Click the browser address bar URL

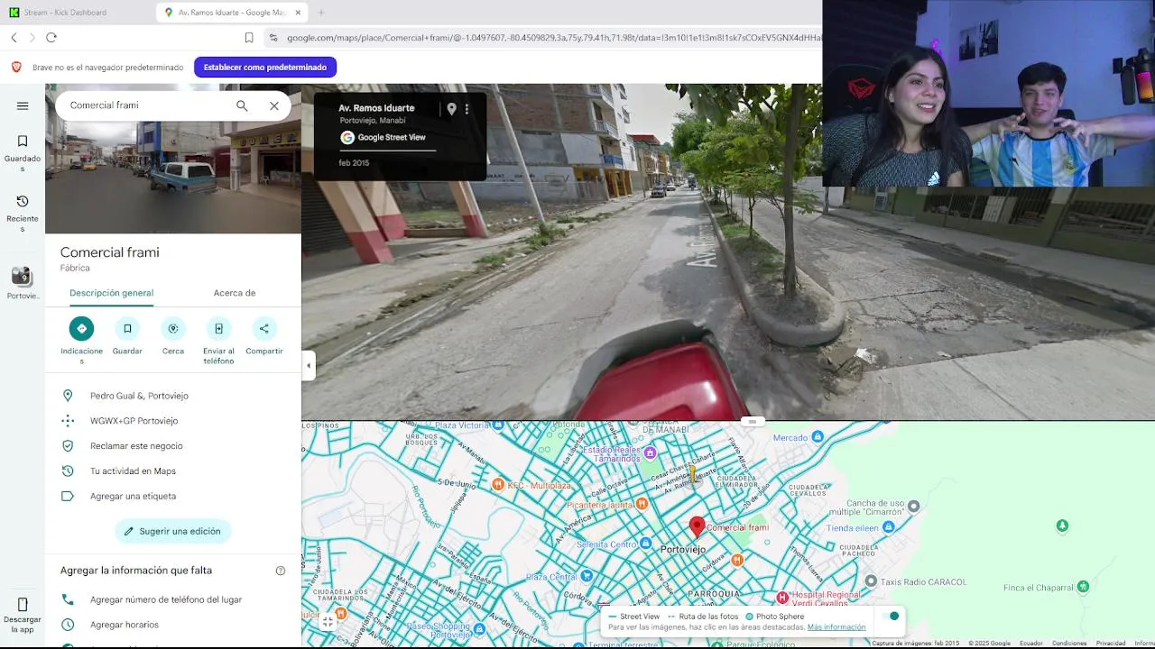pyautogui.click(x=553, y=38)
